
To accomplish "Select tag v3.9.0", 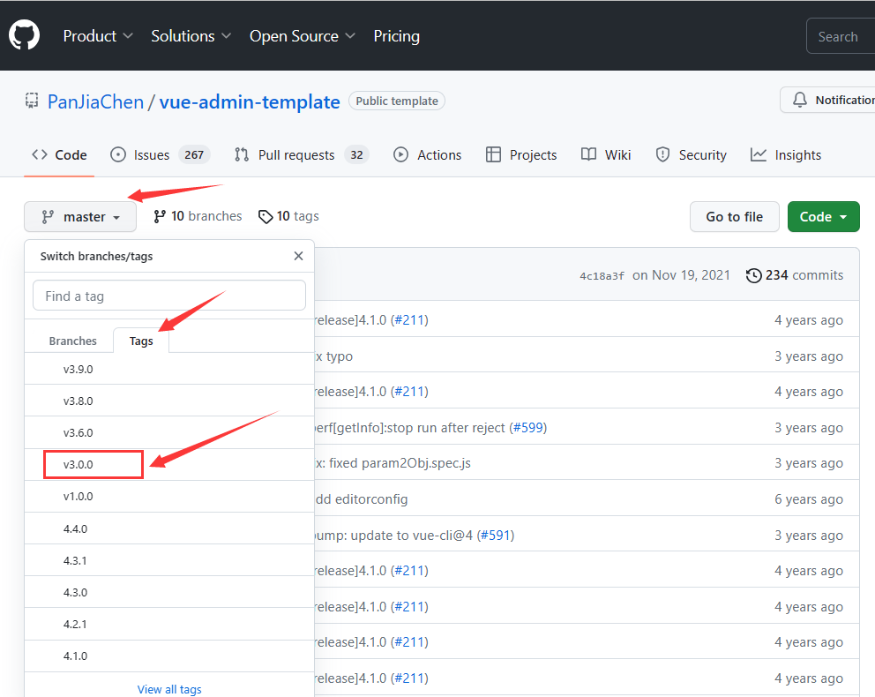I will pos(169,369).
